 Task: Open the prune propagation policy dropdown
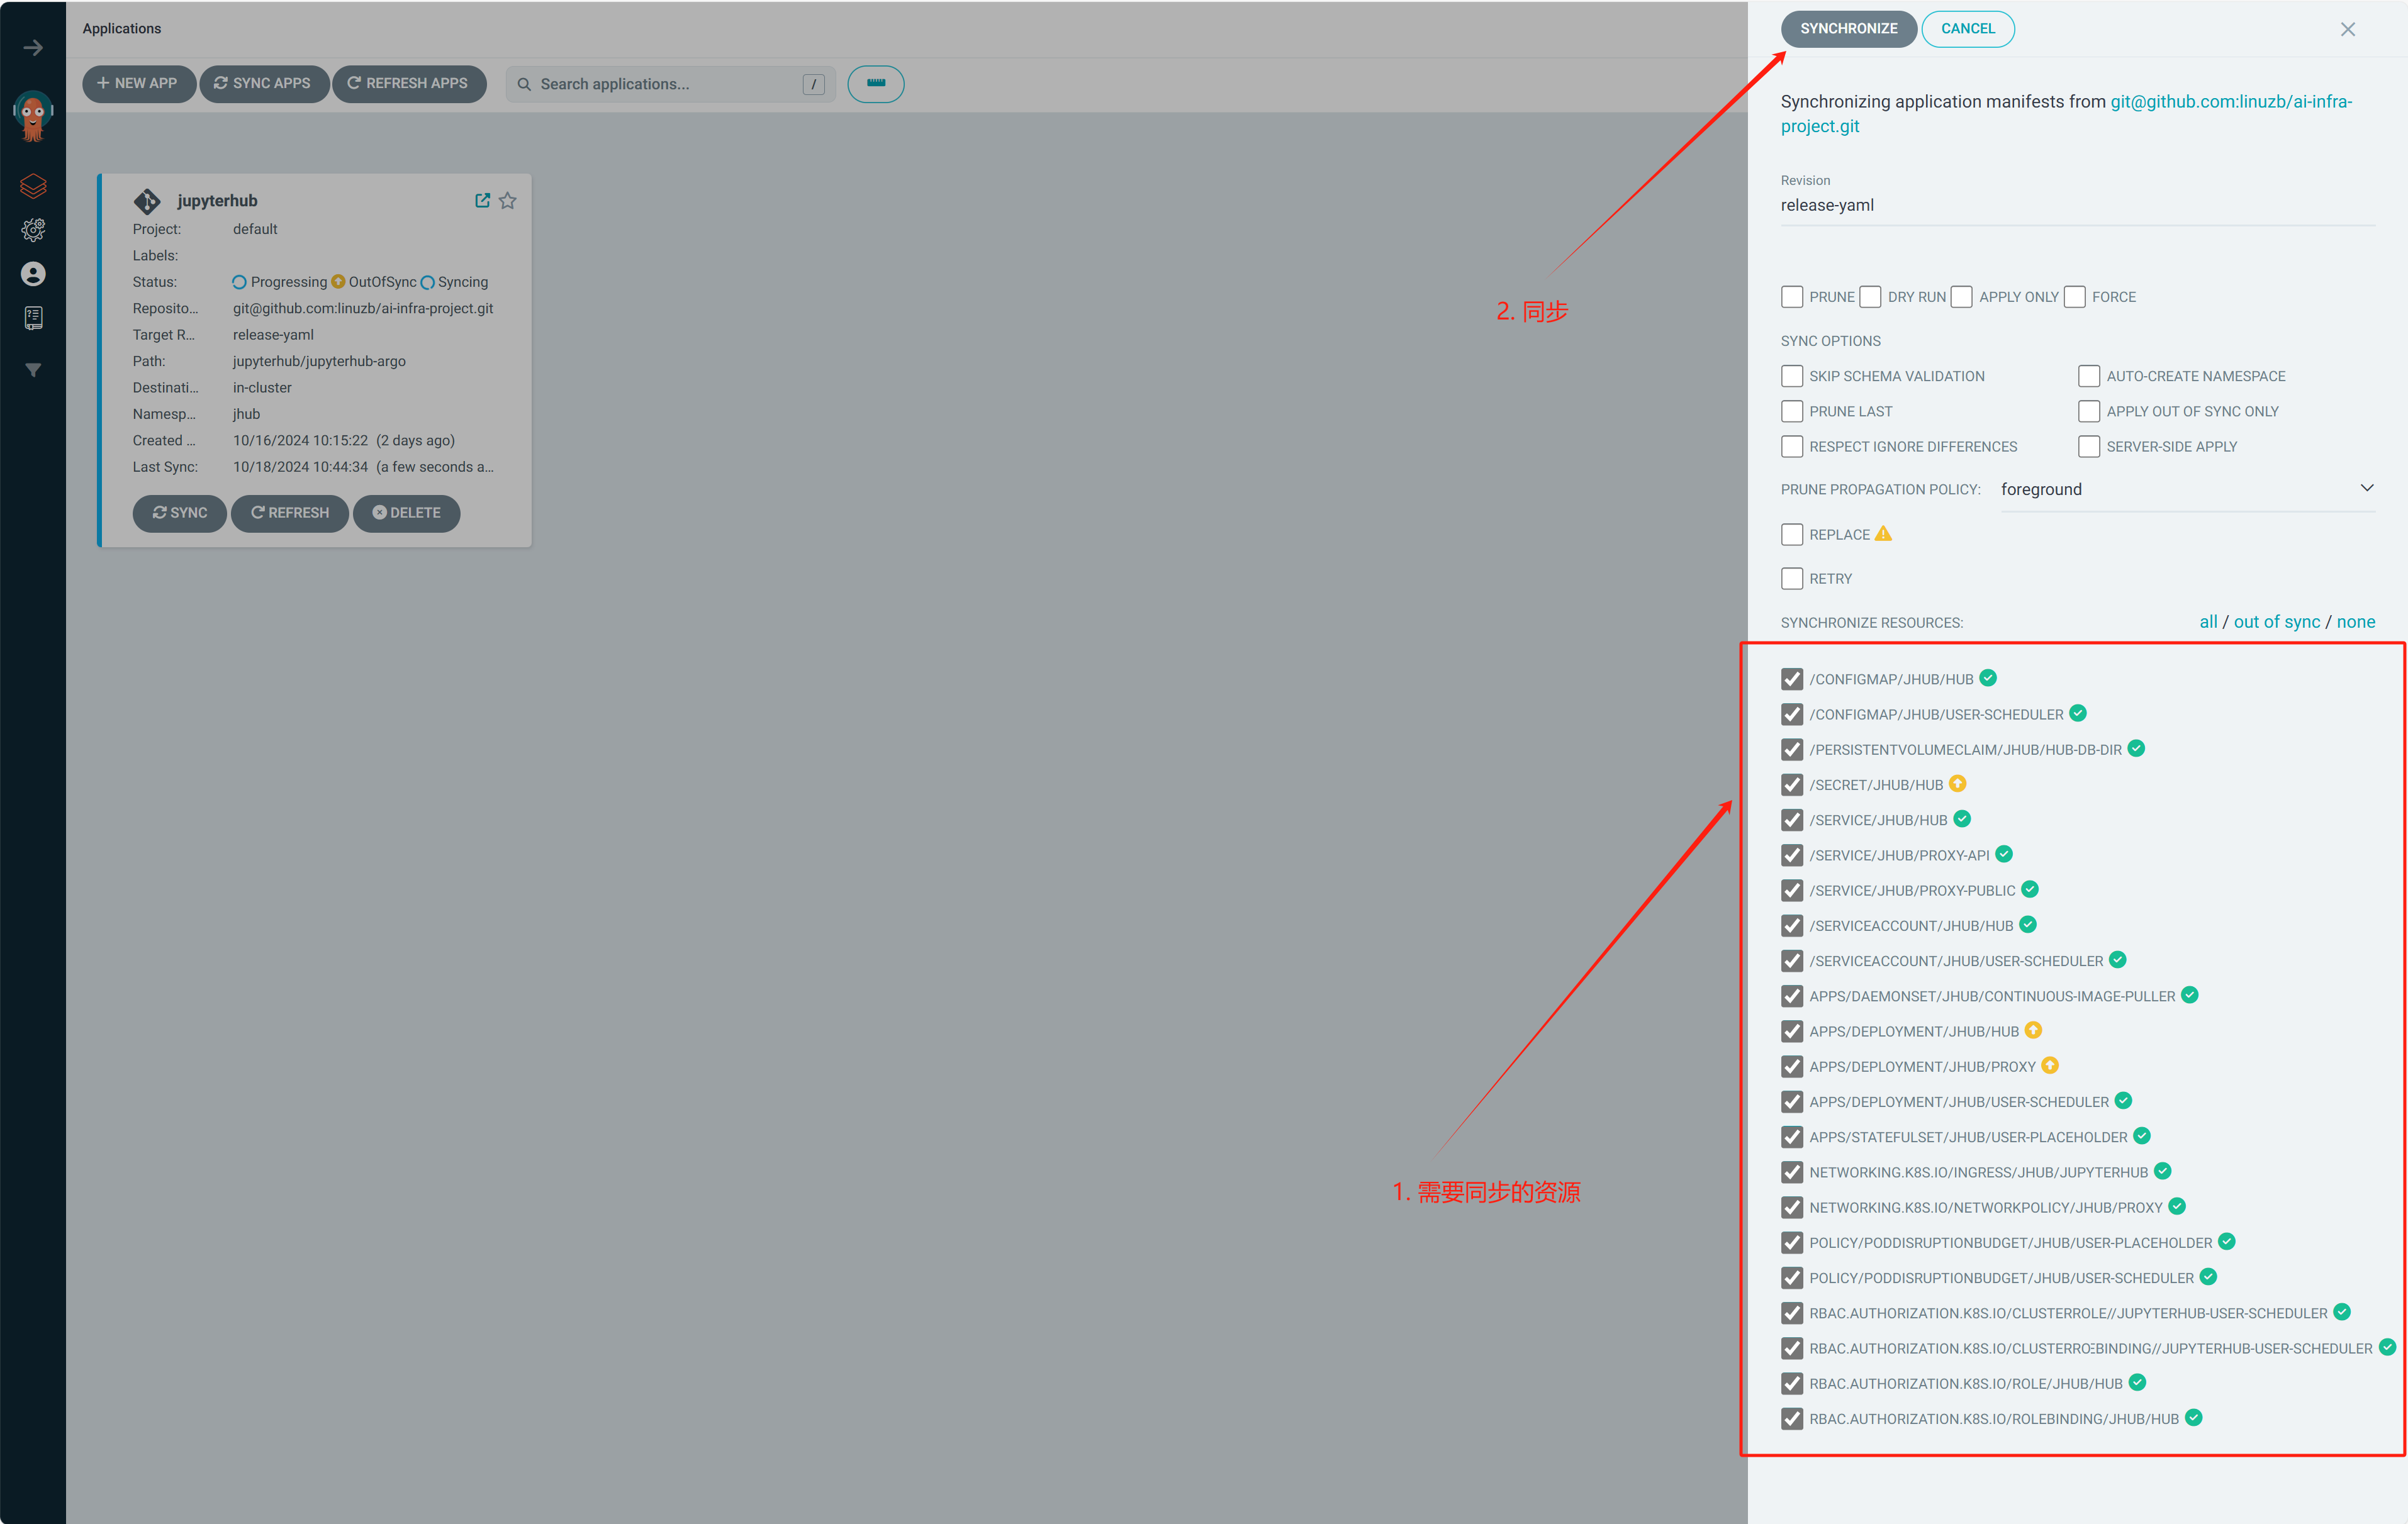(2187, 489)
